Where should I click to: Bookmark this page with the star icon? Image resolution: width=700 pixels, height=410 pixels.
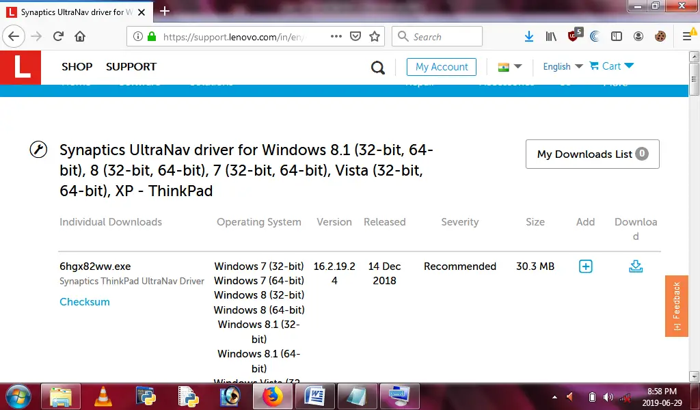pos(375,37)
